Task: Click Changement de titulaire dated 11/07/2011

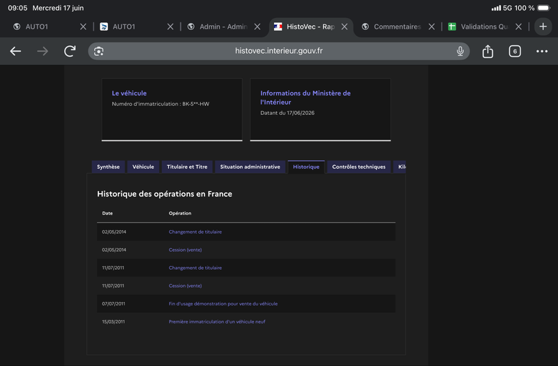Action: 195,268
